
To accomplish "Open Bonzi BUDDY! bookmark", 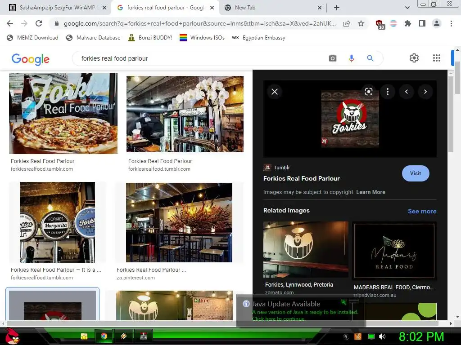I will [x=150, y=38].
